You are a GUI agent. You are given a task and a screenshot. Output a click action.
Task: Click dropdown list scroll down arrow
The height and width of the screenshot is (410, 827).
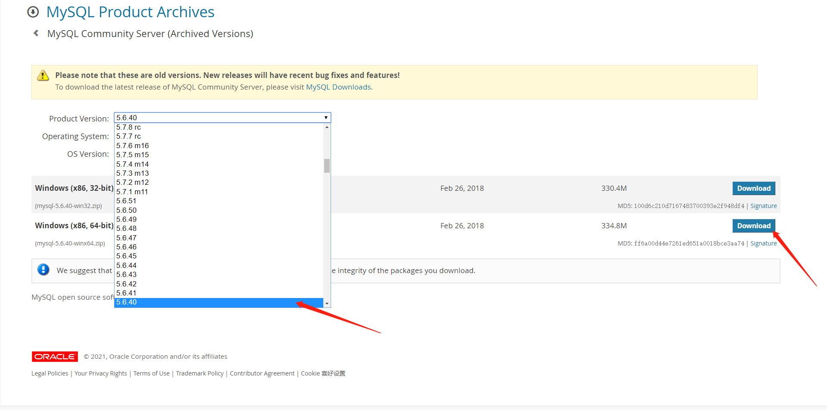(327, 304)
